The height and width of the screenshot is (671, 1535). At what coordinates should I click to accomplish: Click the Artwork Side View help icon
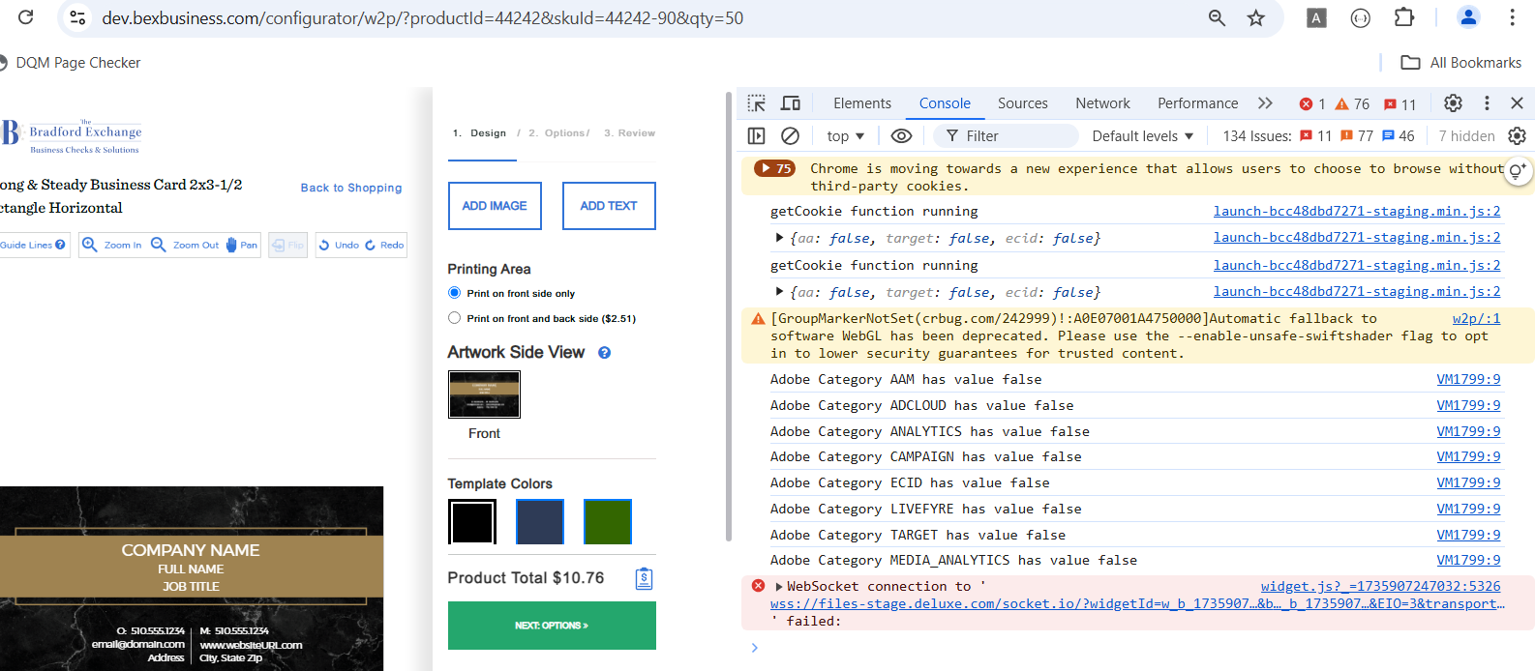(604, 353)
